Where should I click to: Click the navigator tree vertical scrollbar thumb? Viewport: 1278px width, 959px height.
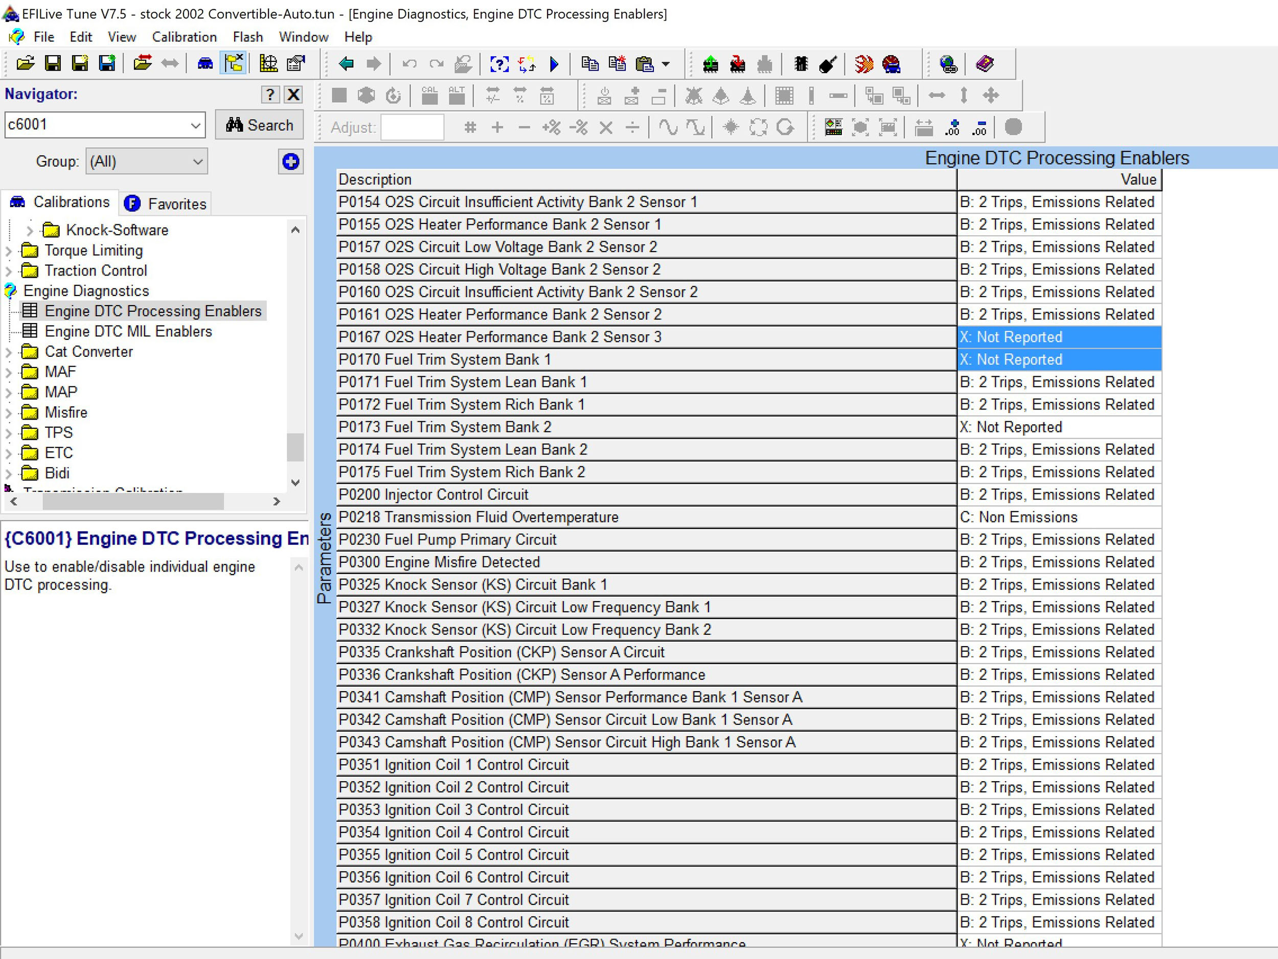point(295,447)
